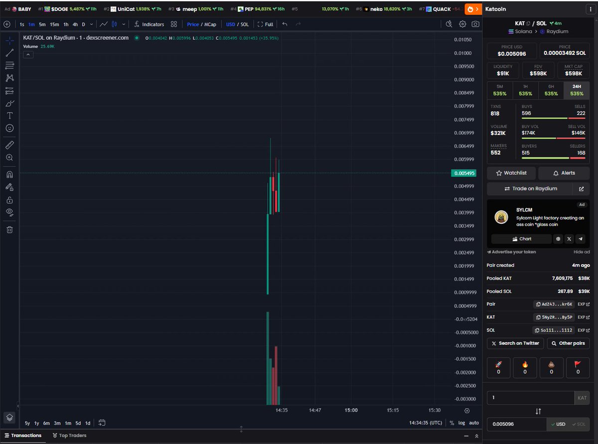Vote with the rocket reaction
Viewport: 598px width, 444px height.
[x=499, y=368]
